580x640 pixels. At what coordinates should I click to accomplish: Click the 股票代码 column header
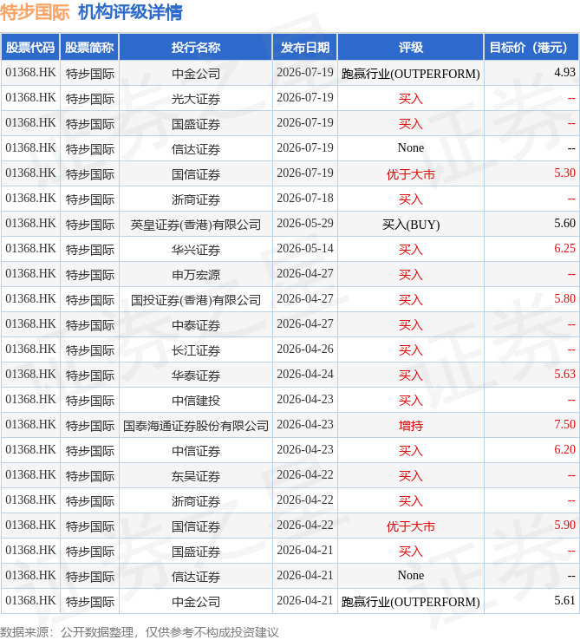(x=30, y=48)
